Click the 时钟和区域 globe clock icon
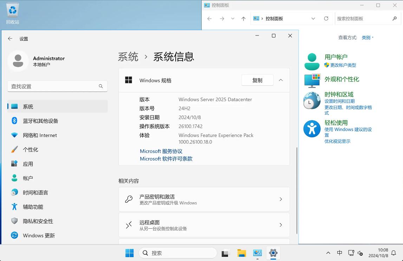The height and width of the screenshot is (261, 403). [x=312, y=100]
